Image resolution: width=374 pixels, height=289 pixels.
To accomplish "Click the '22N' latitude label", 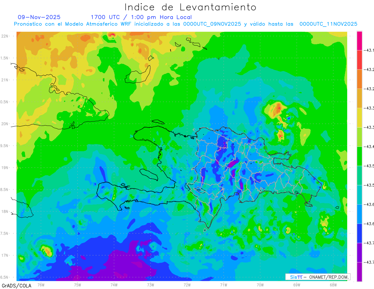I will click(5, 36).
